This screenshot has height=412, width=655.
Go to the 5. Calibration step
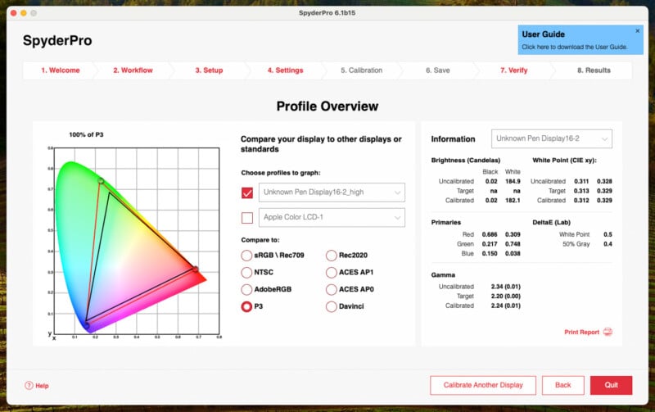[x=361, y=70]
